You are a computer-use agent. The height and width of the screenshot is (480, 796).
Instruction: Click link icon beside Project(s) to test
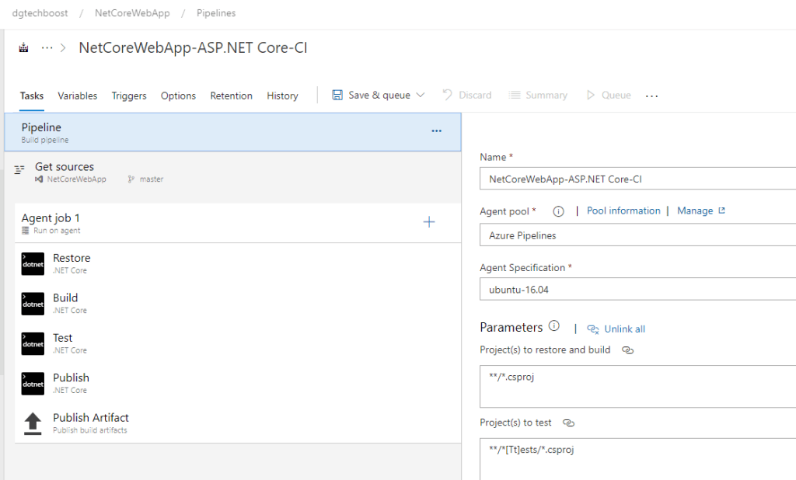tap(568, 423)
